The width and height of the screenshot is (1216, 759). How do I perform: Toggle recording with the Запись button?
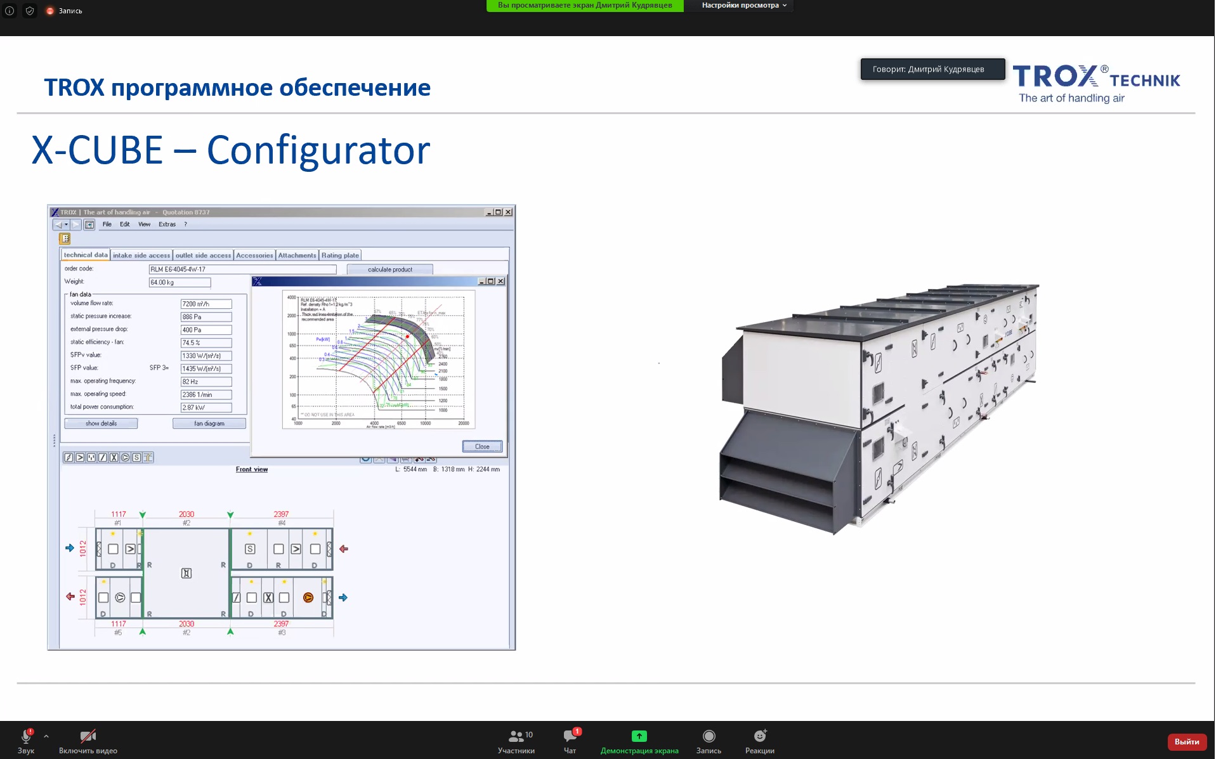coord(709,741)
